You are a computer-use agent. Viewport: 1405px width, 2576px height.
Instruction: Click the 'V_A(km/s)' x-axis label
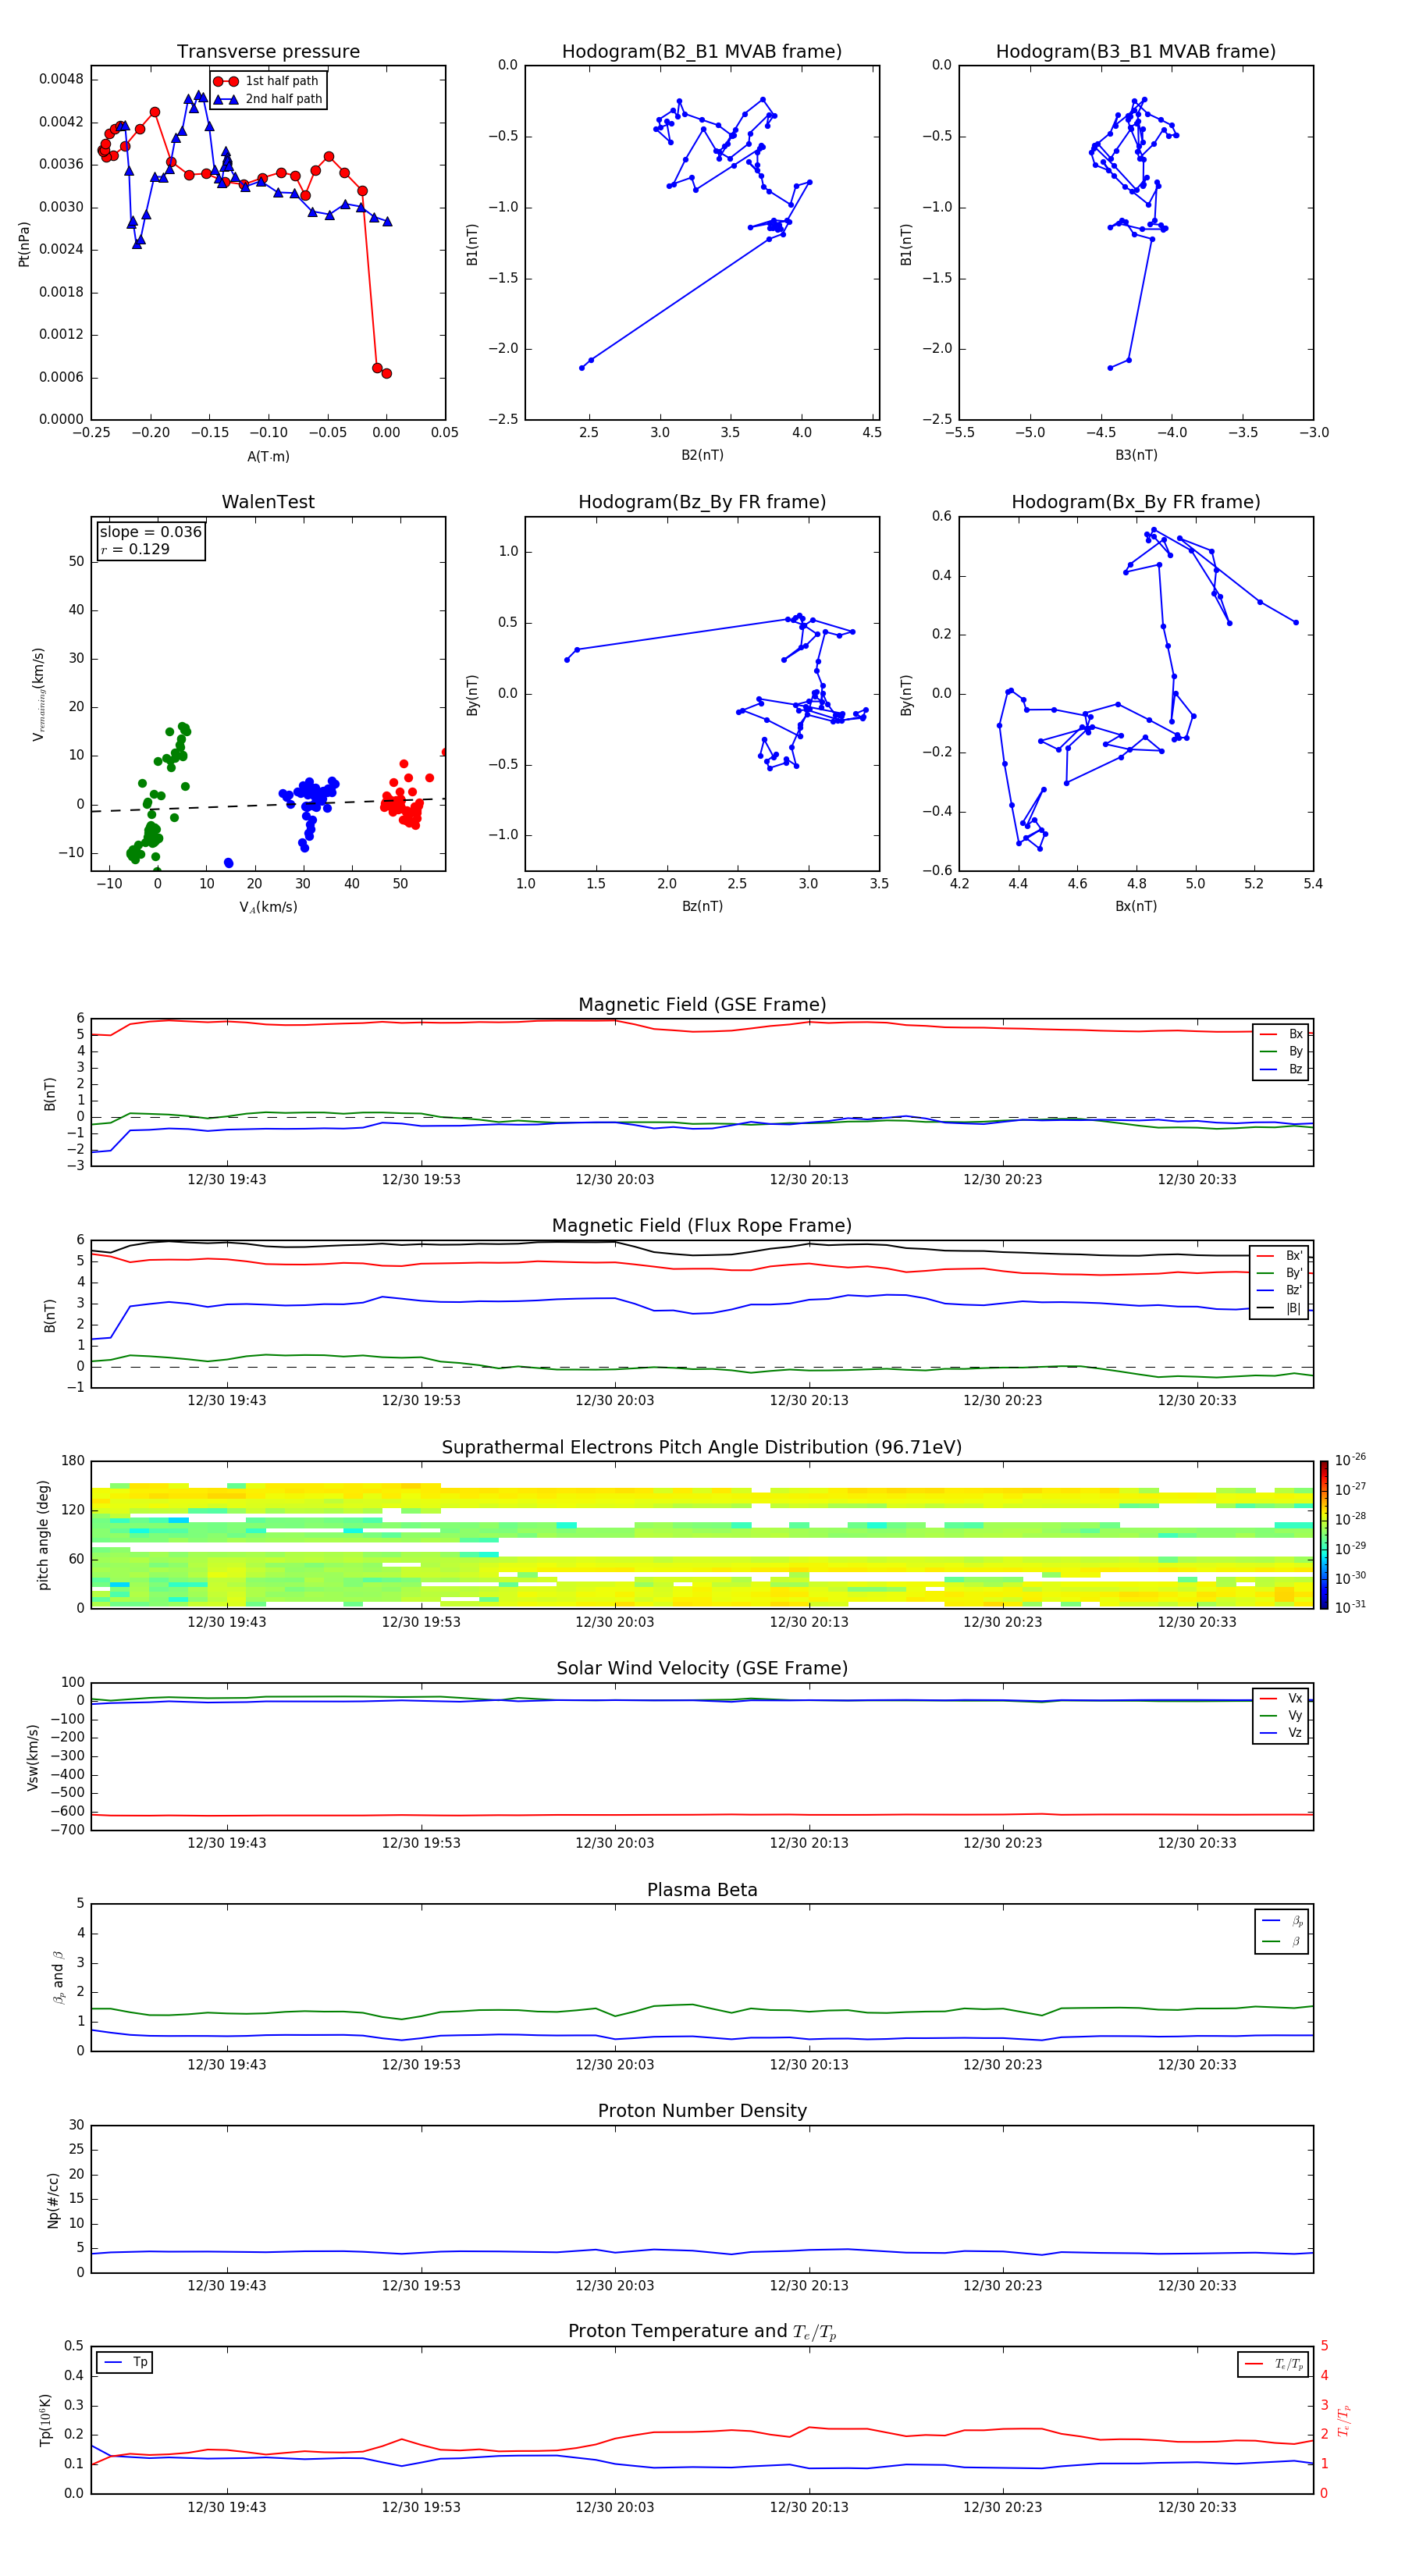click(x=268, y=907)
